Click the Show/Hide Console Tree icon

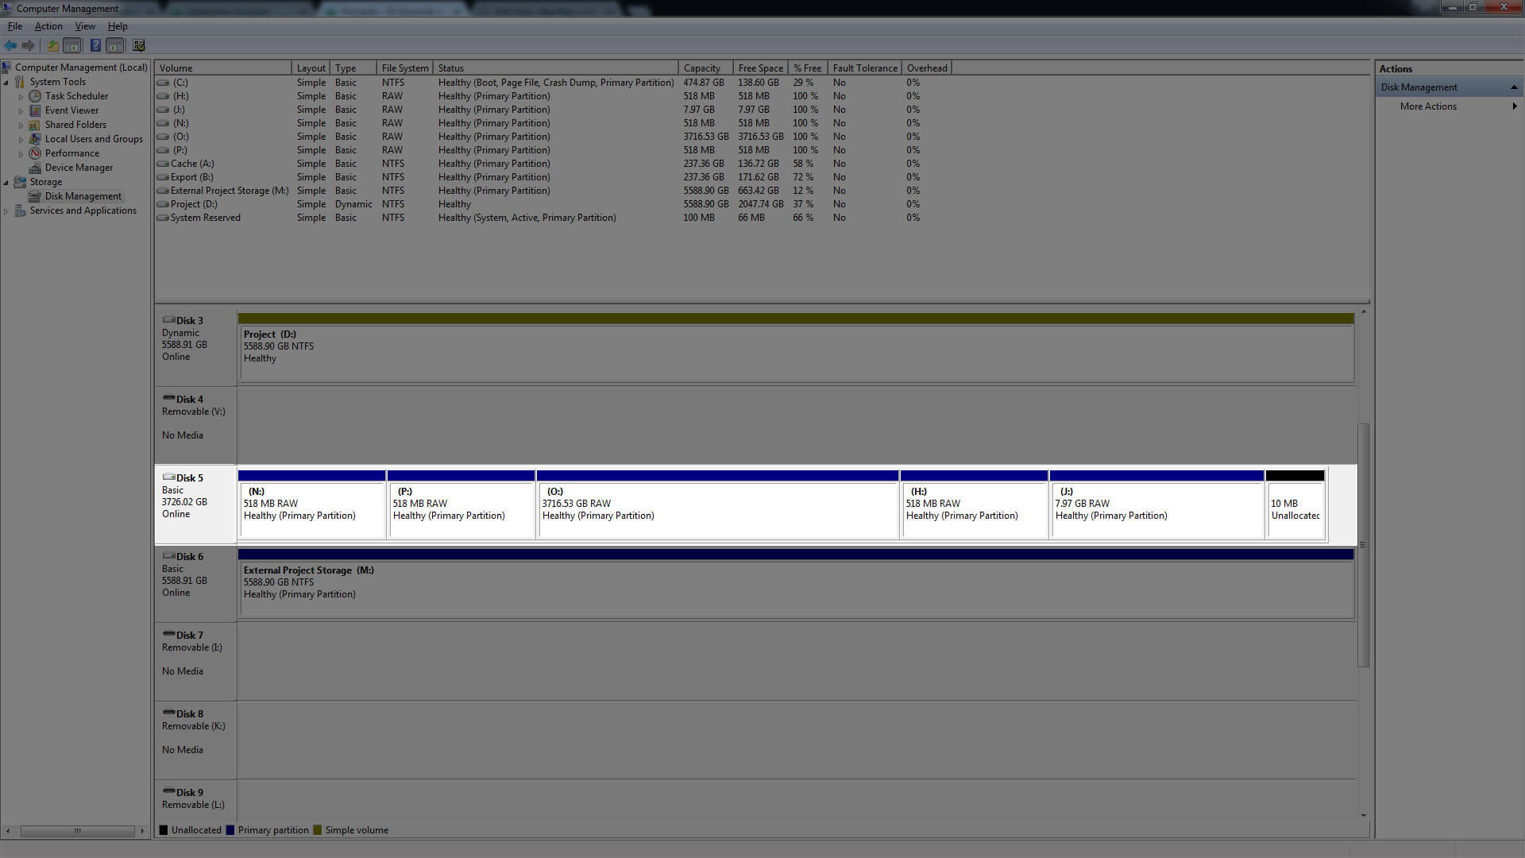pyautogui.click(x=72, y=45)
